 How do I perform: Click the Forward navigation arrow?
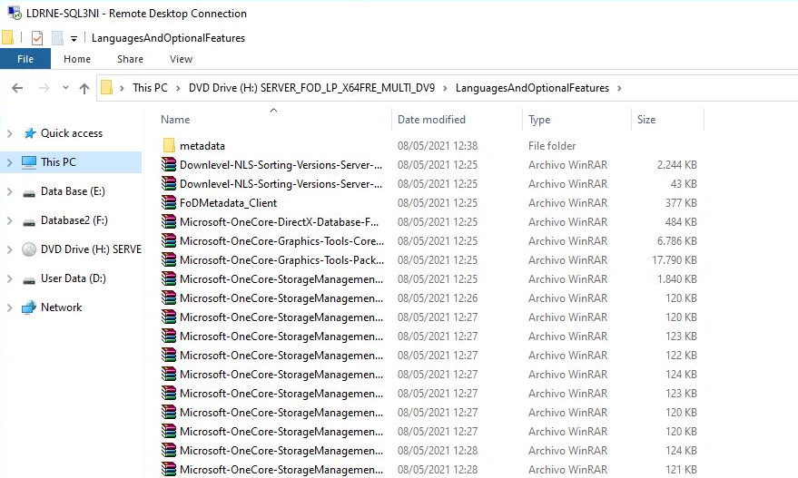tap(44, 88)
